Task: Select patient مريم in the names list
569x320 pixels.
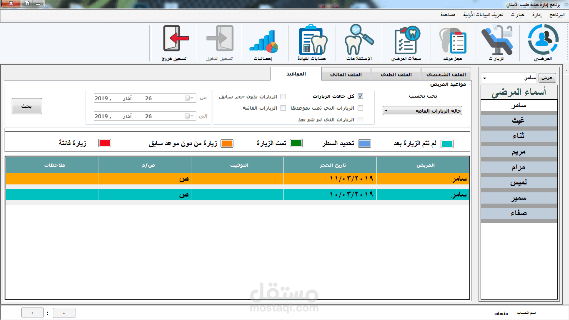Action: pos(519,151)
